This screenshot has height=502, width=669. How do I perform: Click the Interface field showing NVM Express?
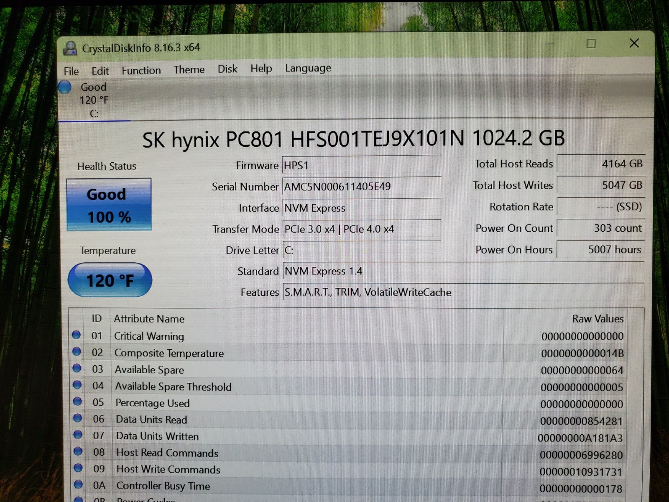point(362,208)
